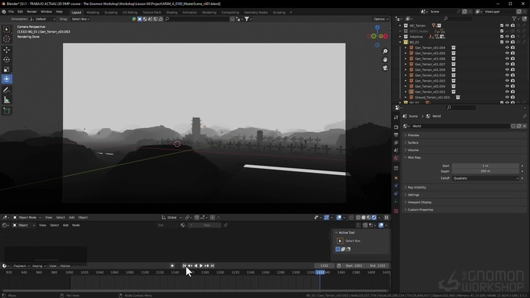This screenshot has height=298, width=530.
Task: Click the Unlink World data-block X button
Action: 524,126
